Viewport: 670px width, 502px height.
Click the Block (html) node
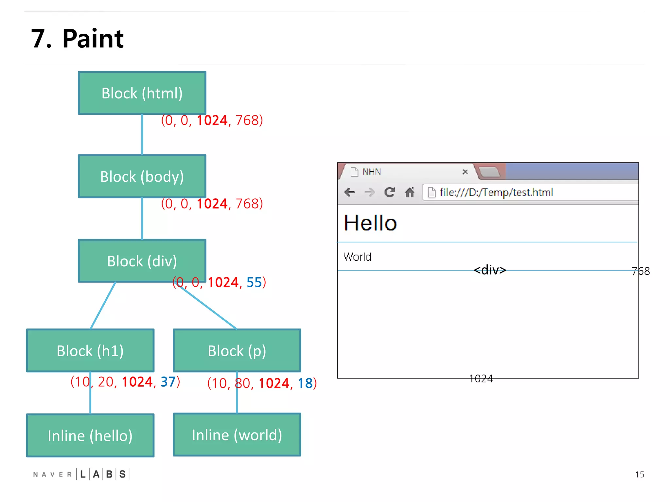tap(142, 93)
